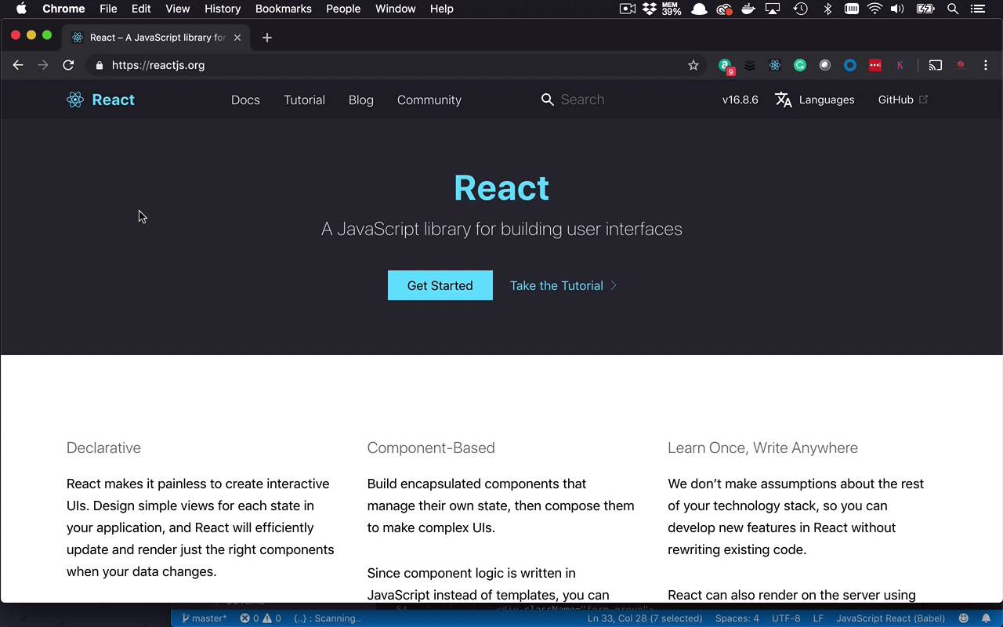Screen dimensions: 1003x627
Task: Open the Bluetooth menu bar icon
Action: point(827,9)
